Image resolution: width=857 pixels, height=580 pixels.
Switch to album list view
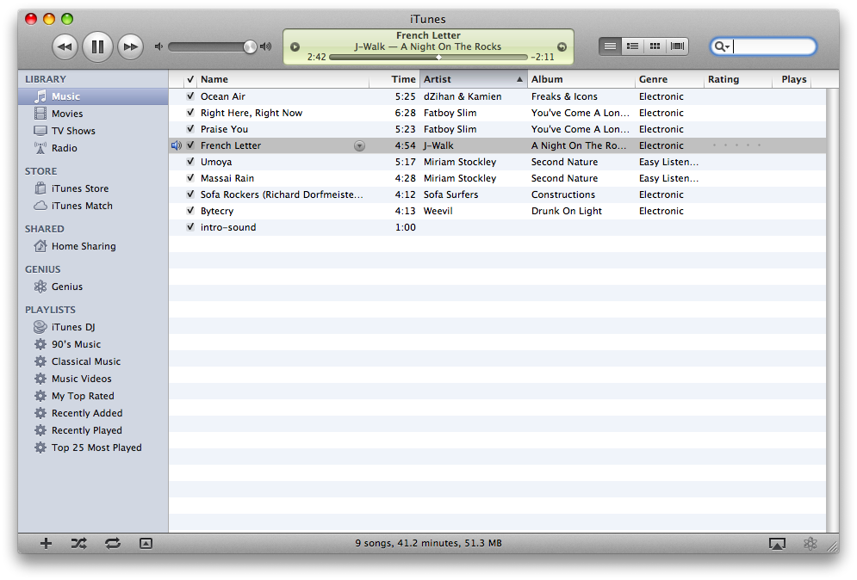632,46
